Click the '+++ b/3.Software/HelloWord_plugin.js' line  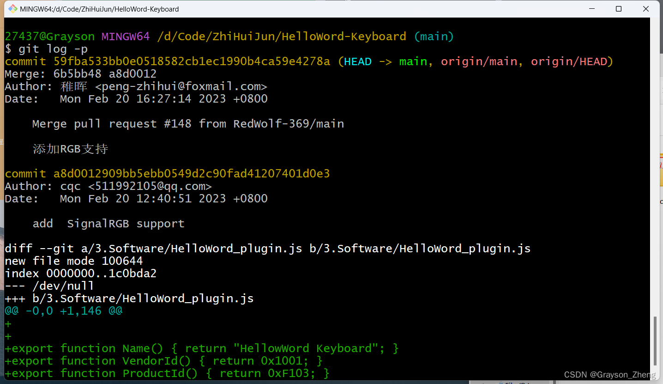coord(129,299)
